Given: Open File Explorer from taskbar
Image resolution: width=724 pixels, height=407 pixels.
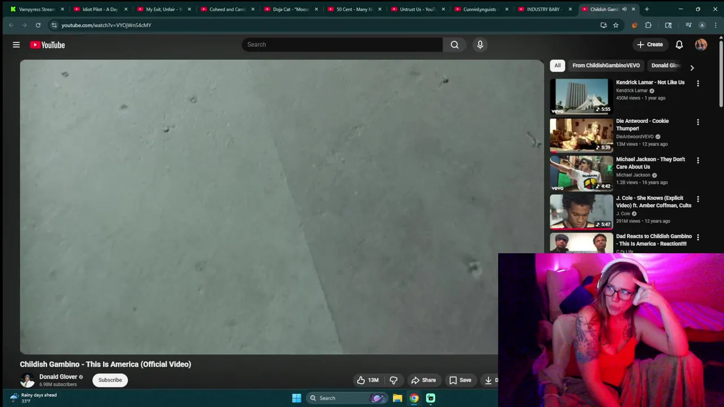Looking at the screenshot, I should tap(398, 398).
